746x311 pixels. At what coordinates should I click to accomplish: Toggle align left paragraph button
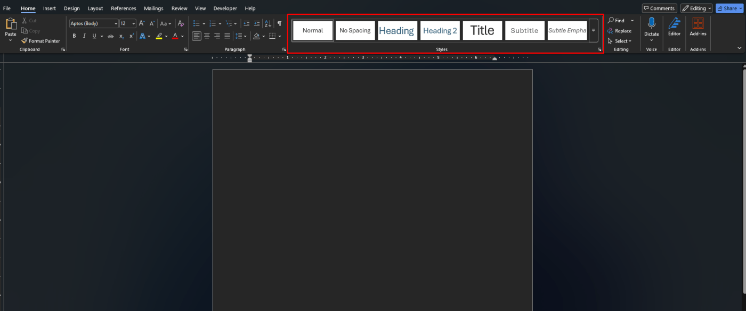click(197, 36)
